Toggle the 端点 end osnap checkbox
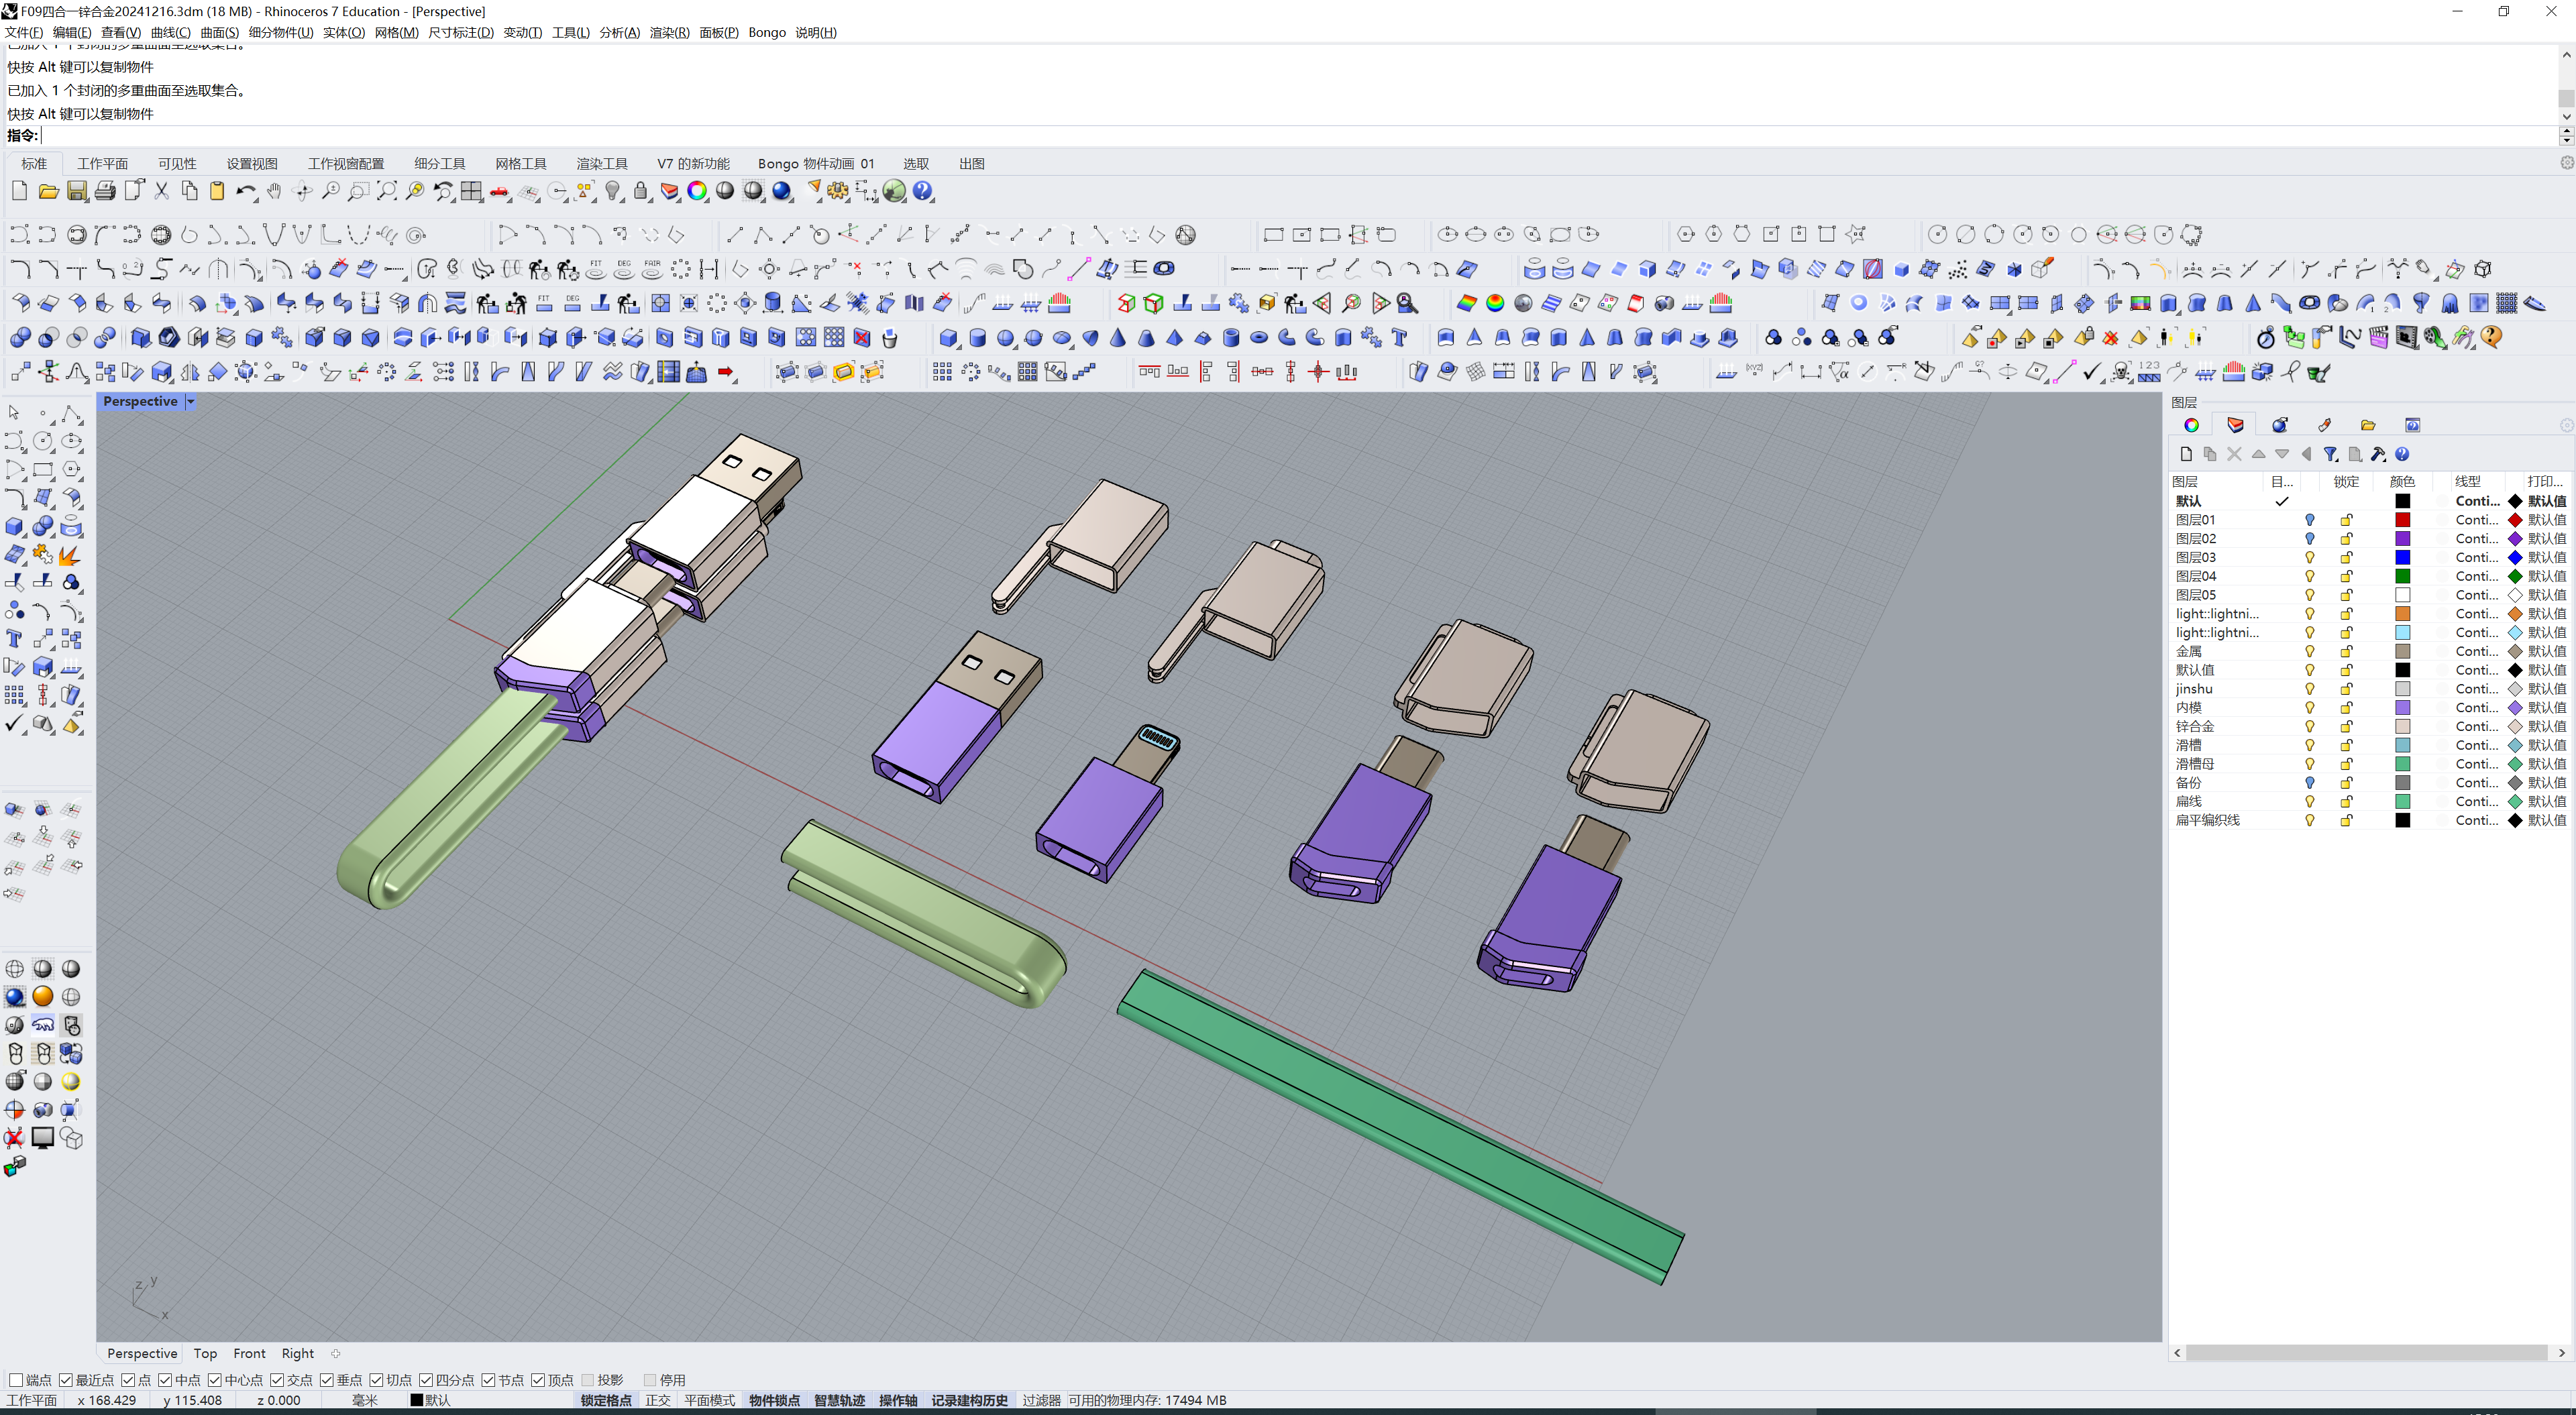Viewport: 2576px width, 1415px height. [16, 1380]
